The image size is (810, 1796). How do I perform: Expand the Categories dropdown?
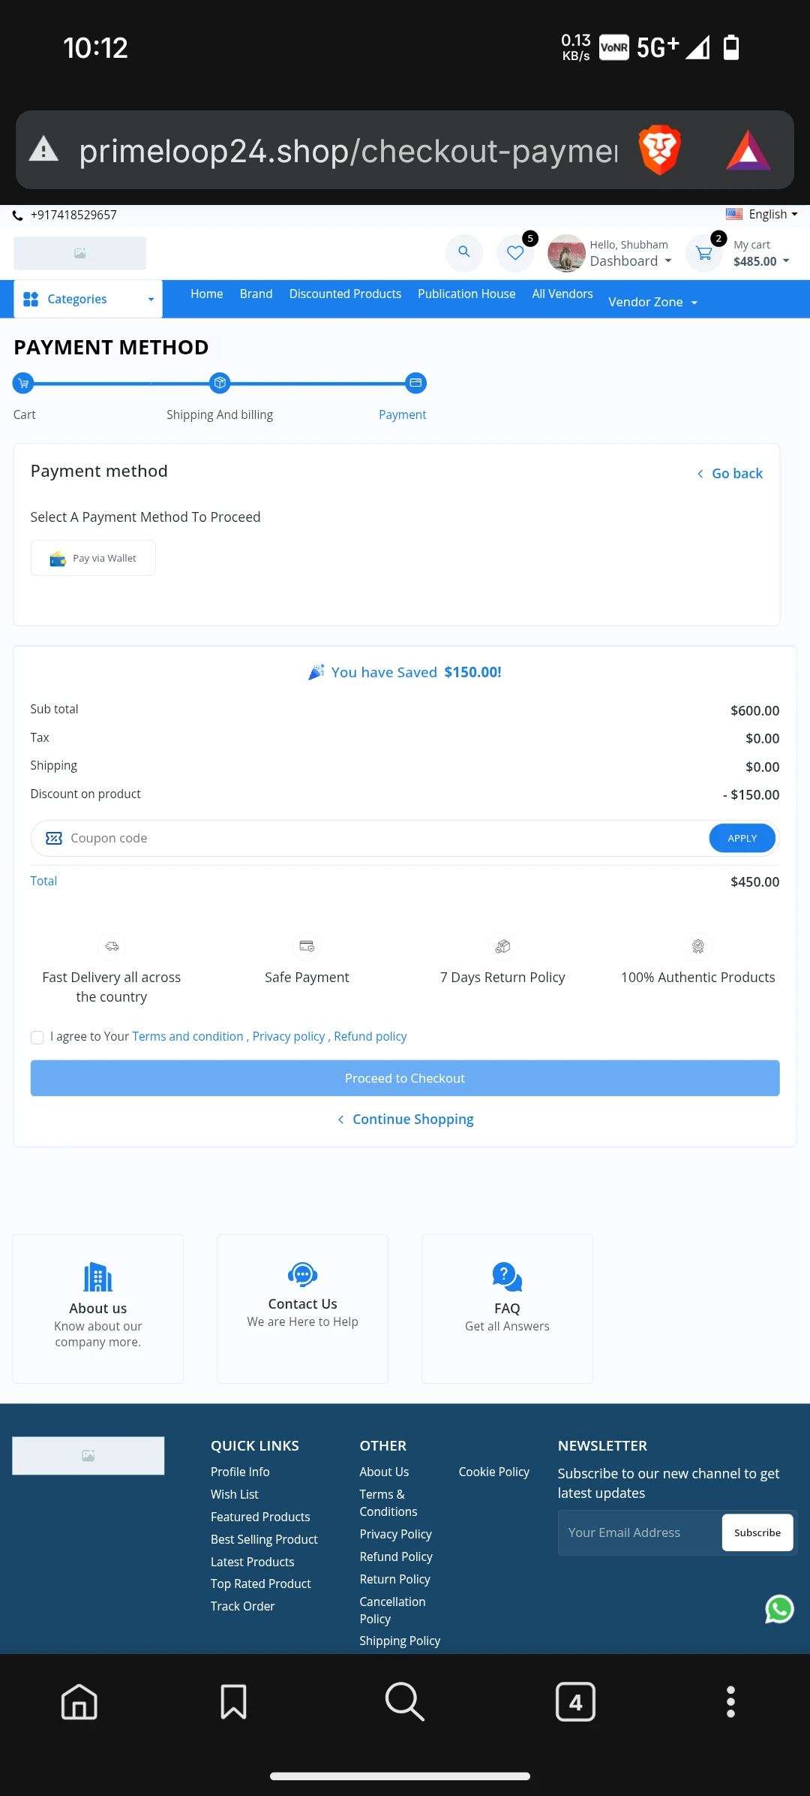pos(88,299)
